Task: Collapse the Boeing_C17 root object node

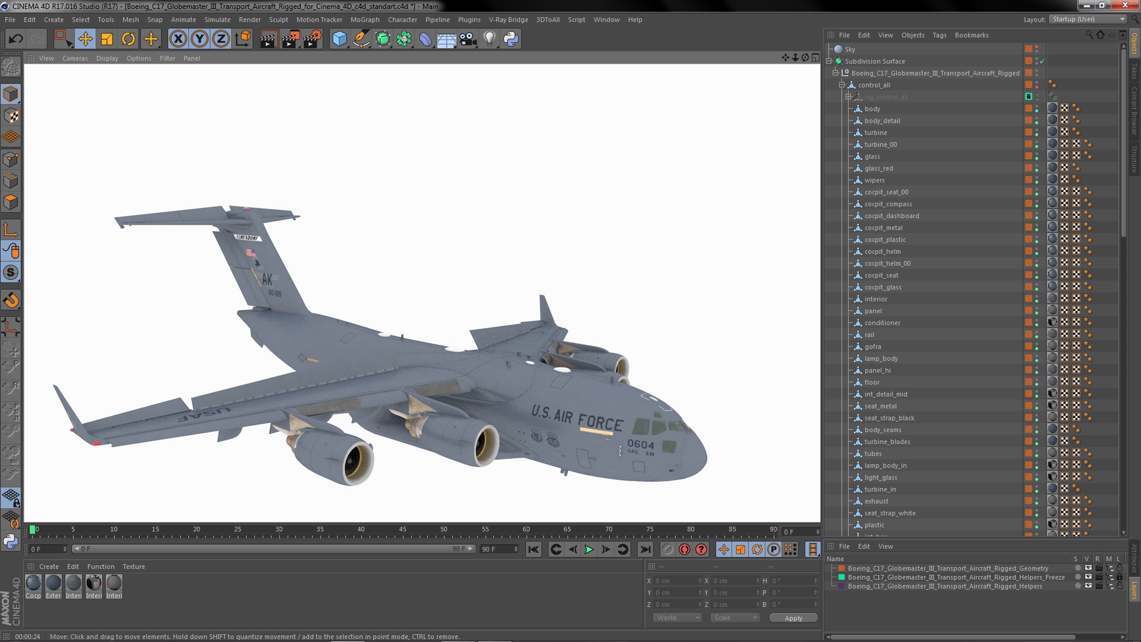Action: pyautogui.click(x=836, y=73)
